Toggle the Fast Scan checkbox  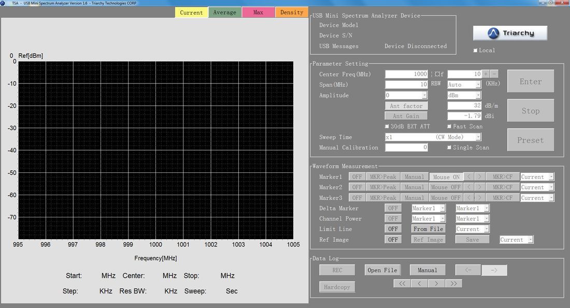(450, 126)
